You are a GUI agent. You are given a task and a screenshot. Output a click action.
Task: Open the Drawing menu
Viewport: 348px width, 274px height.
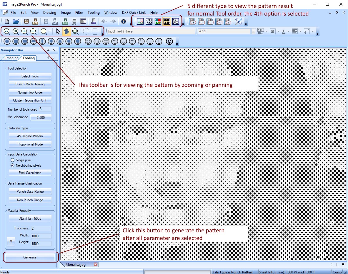click(x=50, y=13)
